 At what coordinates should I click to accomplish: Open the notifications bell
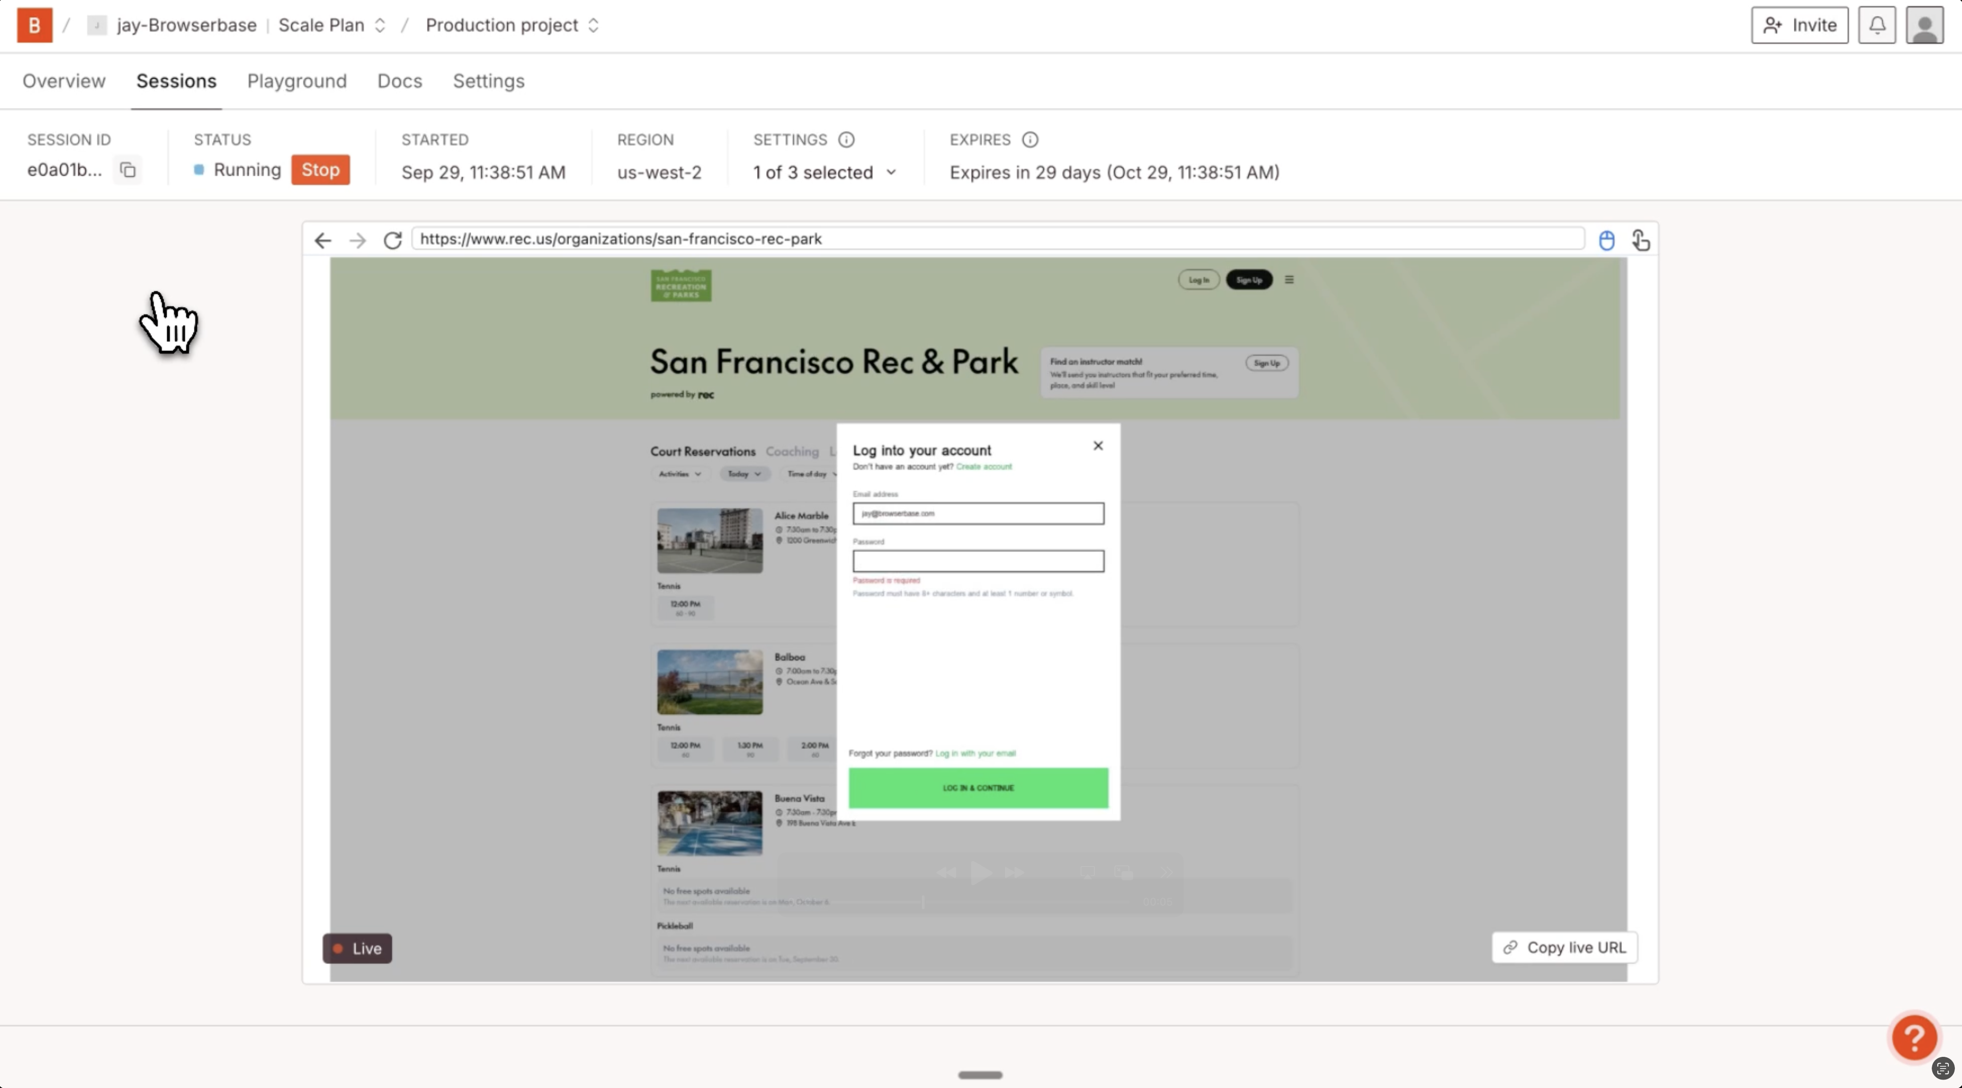tap(1877, 25)
